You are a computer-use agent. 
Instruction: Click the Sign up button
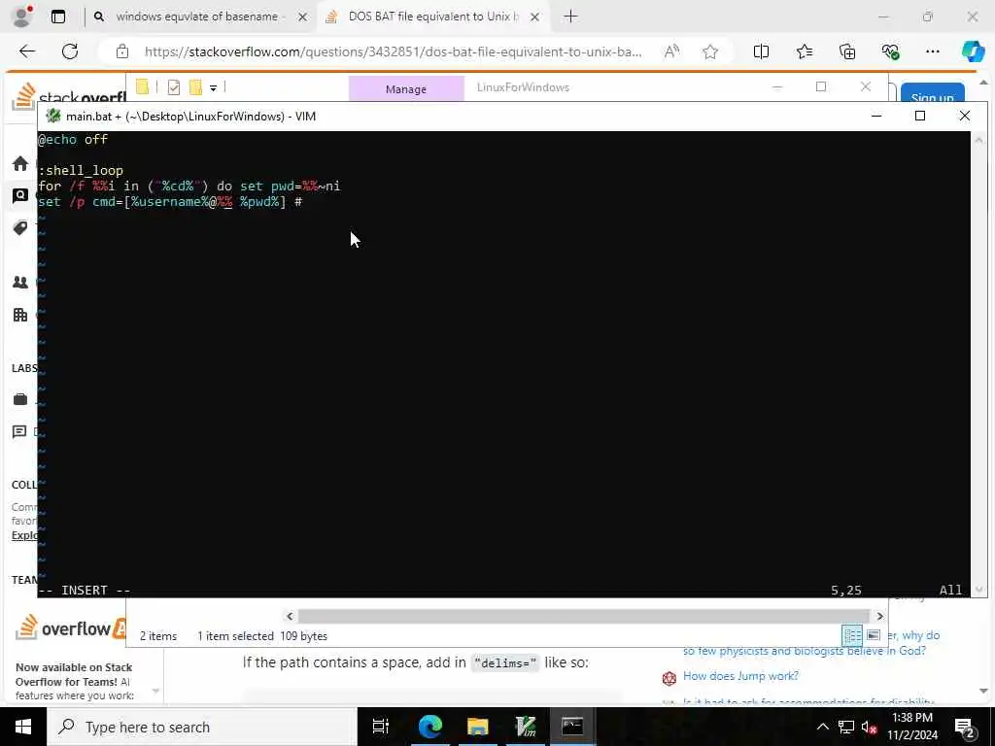click(x=932, y=94)
